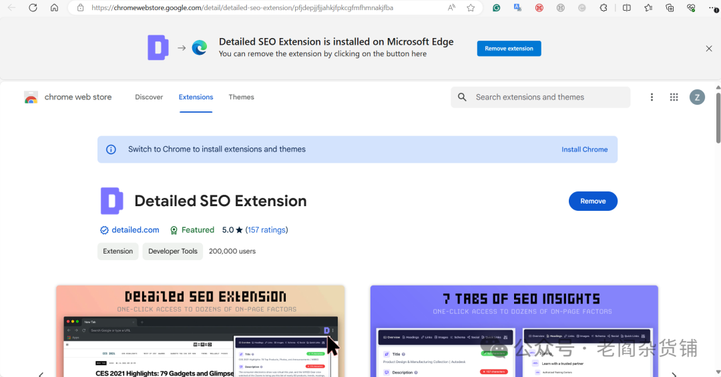
Task: Open the Google apps grid
Action: point(674,97)
